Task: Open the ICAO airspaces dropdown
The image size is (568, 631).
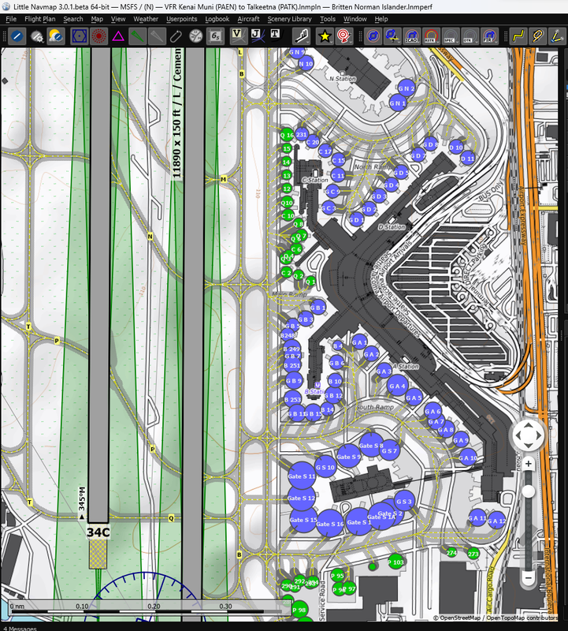Action: [x=411, y=36]
